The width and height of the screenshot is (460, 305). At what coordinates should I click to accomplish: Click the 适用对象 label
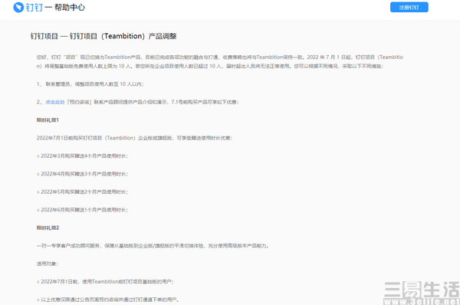pyautogui.click(x=48, y=264)
